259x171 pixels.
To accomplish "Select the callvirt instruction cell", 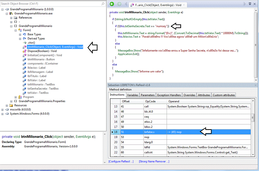I will coord(155,153).
